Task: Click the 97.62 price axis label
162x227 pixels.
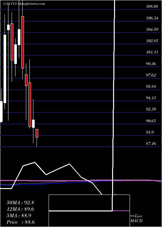Action: coord(151,75)
